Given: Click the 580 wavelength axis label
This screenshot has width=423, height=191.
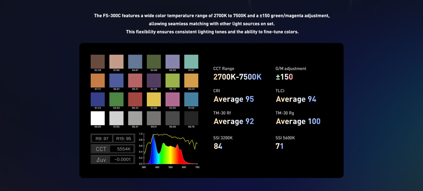Looking at the screenshot, I should tap(171, 167).
